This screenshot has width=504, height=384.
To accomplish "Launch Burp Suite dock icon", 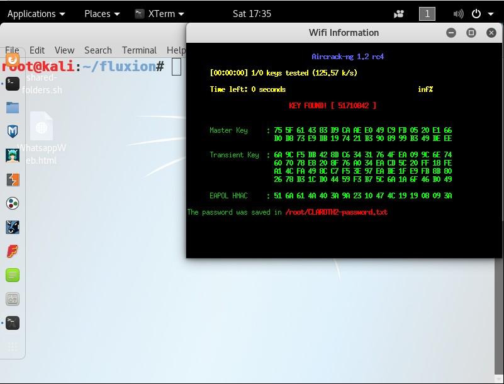I will click(x=13, y=179).
